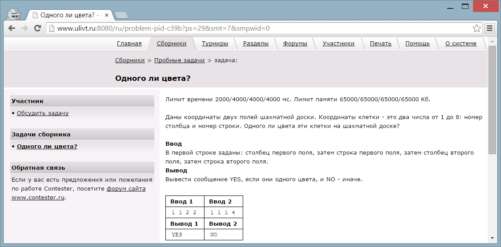
Task: Bookmark this page using the star icon
Action: click(477, 28)
